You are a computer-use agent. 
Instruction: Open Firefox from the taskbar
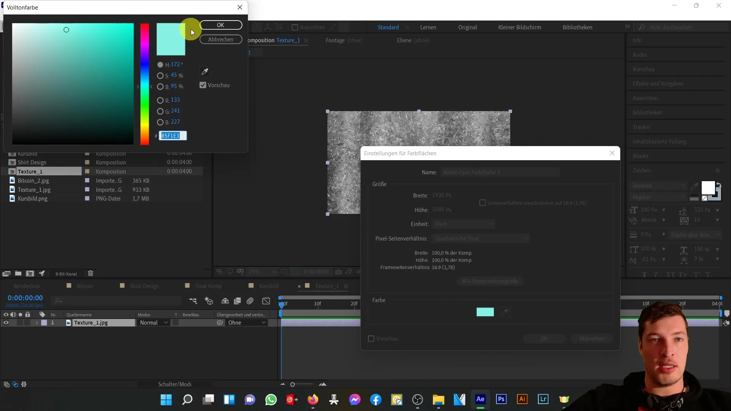tap(313, 400)
